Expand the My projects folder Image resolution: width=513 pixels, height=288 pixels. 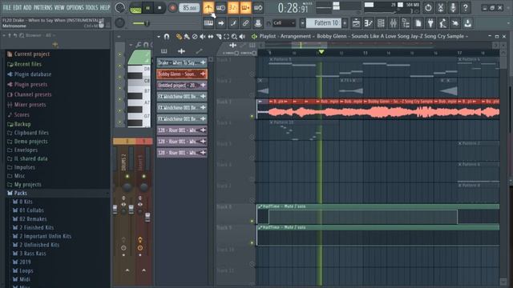tap(27, 185)
